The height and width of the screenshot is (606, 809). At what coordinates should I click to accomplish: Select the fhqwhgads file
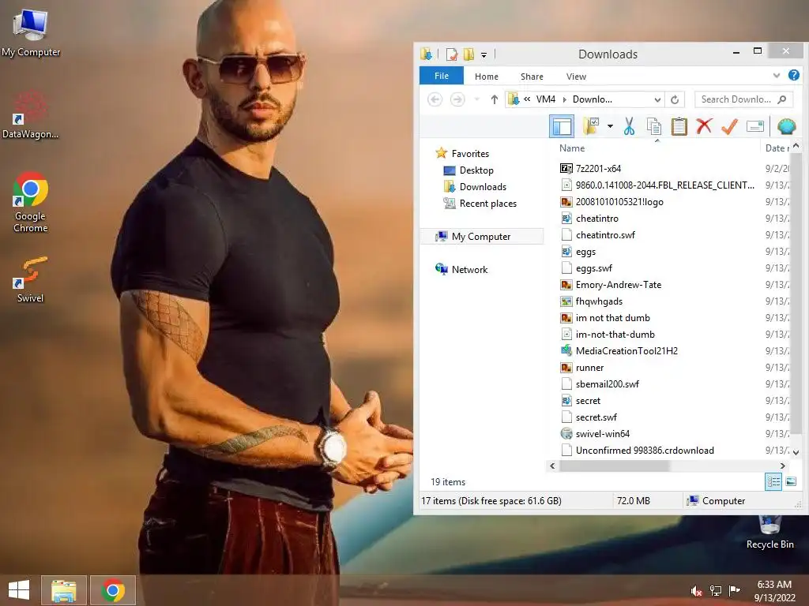pyautogui.click(x=591, y=301)
